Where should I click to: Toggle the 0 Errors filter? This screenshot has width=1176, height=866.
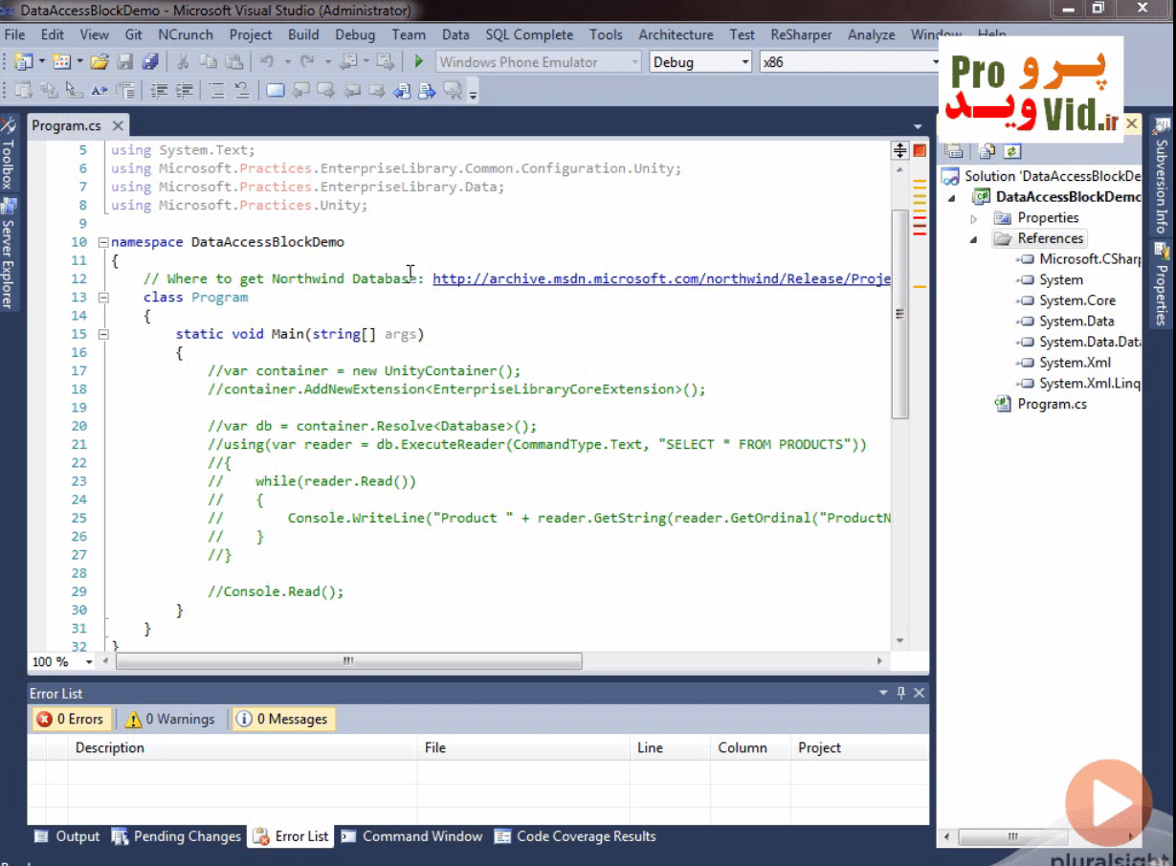tap(72, 720)
